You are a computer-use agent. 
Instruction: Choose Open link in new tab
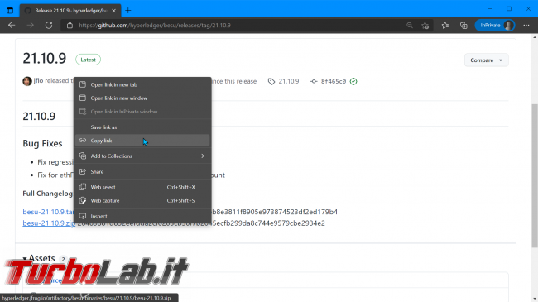[x=142, y=84]
